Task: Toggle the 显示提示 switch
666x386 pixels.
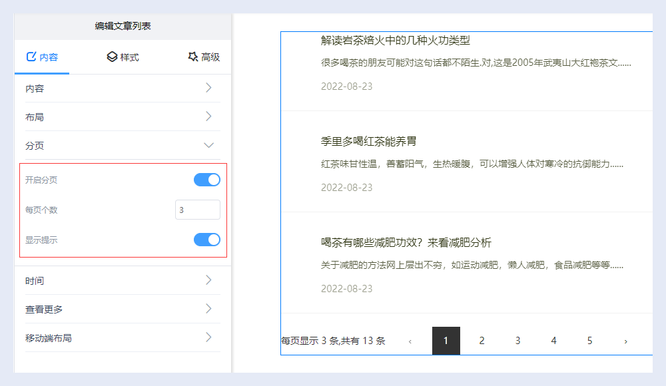Action: 206,240
